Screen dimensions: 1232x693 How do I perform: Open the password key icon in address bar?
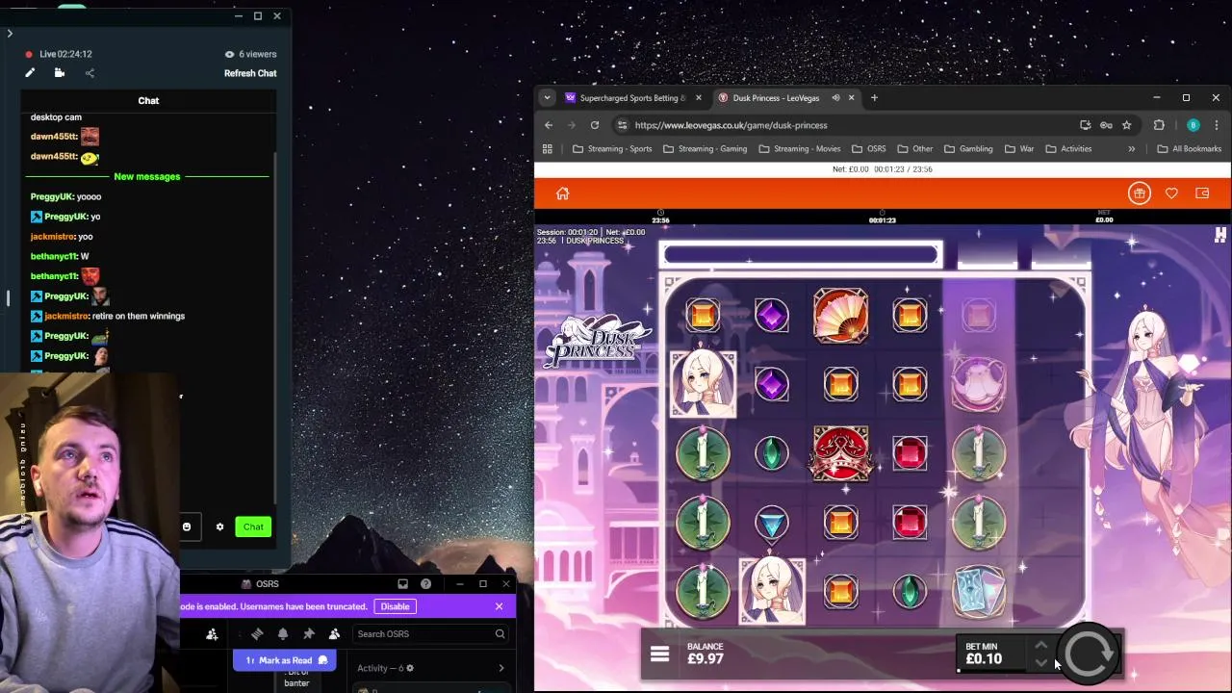(x=1106, y=125)
